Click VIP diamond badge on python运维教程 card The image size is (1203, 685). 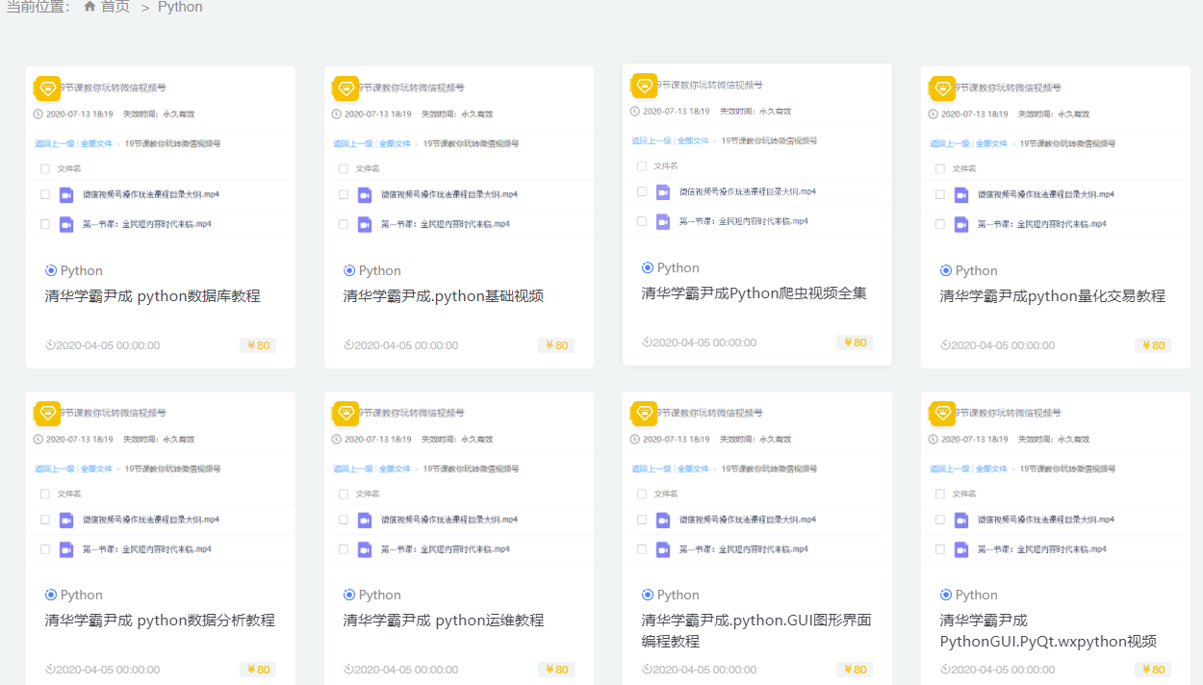tap(346, 413)
